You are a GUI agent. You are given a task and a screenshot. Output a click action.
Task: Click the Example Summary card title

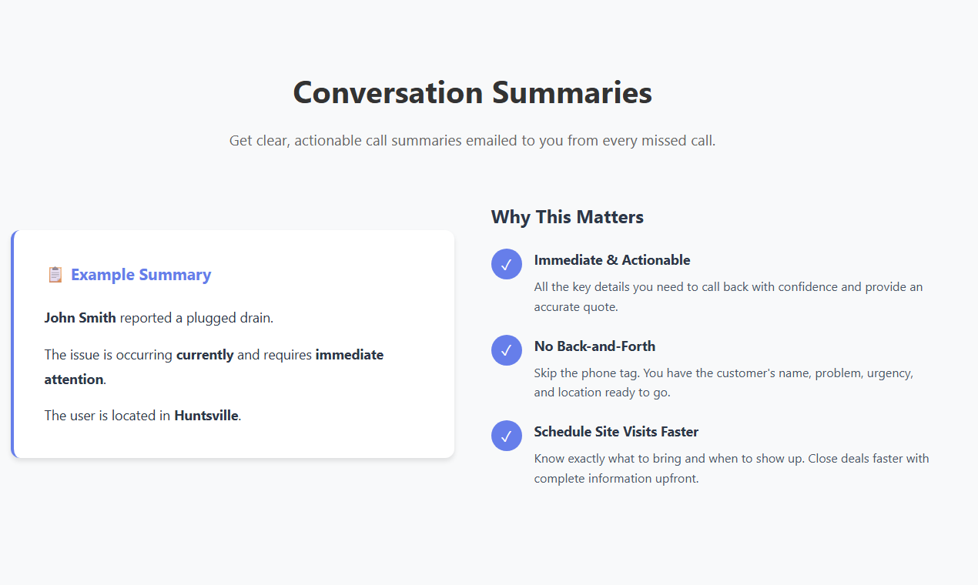pyautogui.click(x=141, y=275)
